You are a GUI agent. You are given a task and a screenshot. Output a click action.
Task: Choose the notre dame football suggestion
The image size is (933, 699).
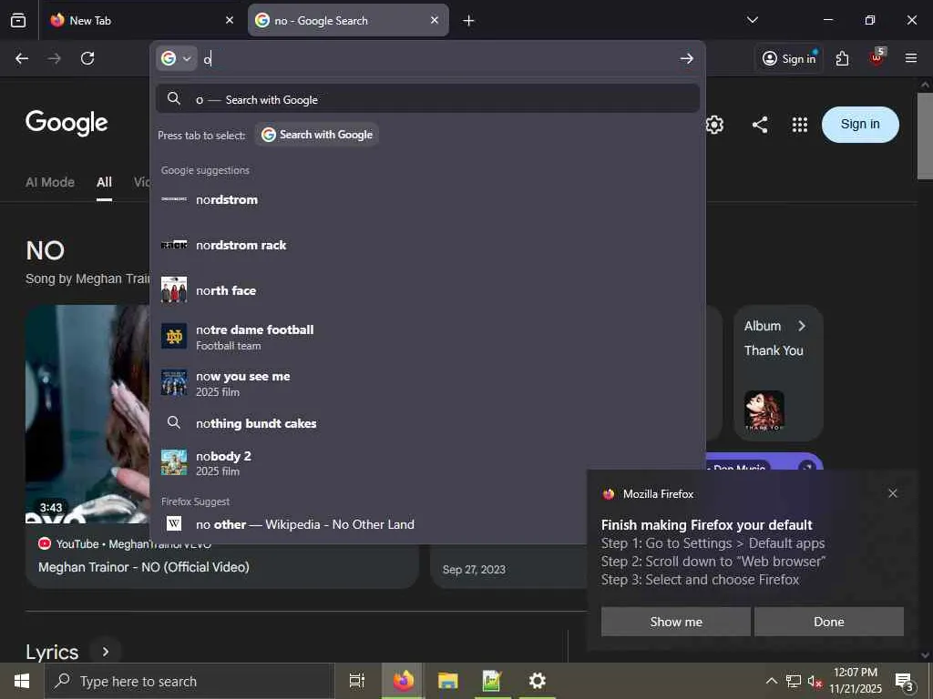click(427, 337)
